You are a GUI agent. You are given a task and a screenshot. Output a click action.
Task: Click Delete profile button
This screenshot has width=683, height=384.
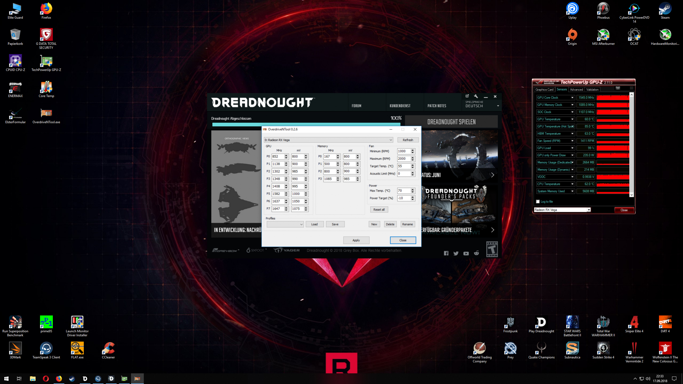tap(390, 224)
